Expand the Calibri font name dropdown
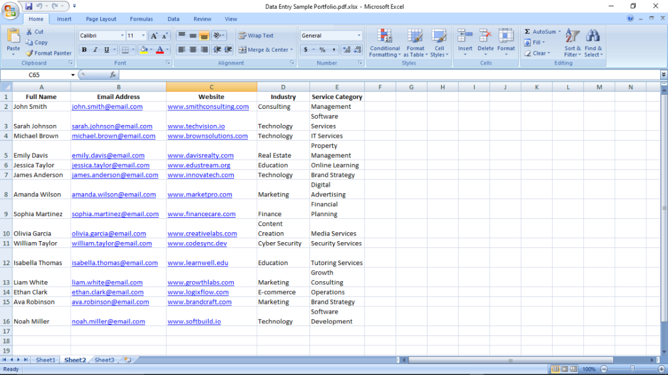 [x=122, y=36]
